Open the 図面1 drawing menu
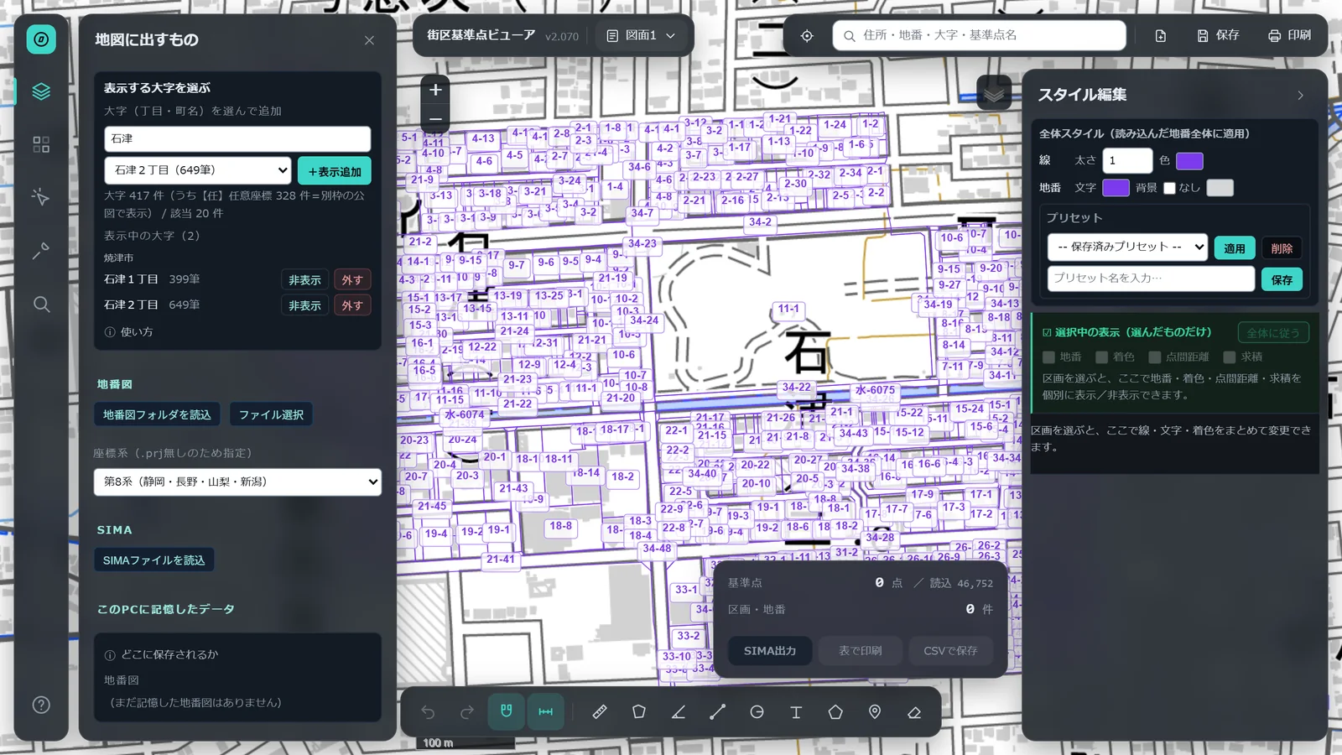Image resolution: width=1342 pixels, height=755 pixels. coord(641,35)
